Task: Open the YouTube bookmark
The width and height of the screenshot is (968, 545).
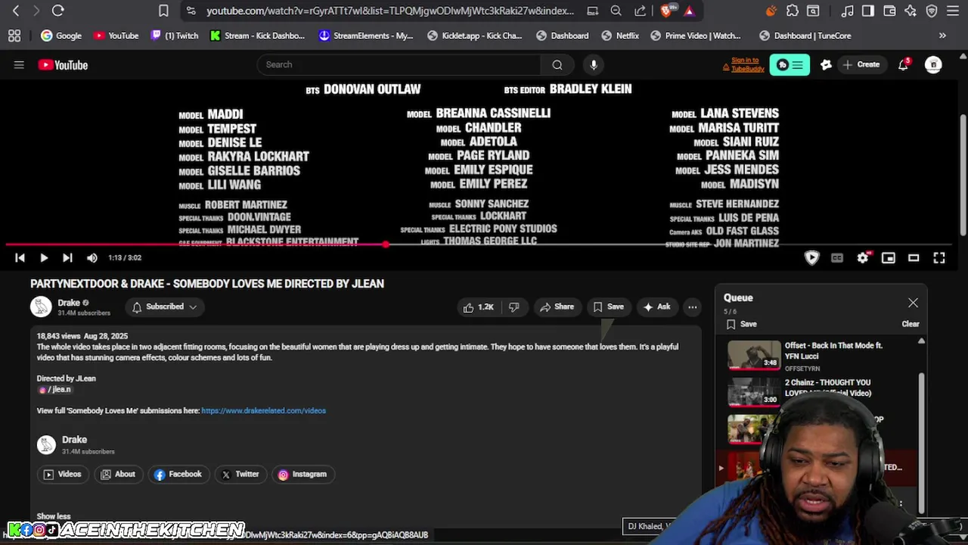Action: click(116, 36)
